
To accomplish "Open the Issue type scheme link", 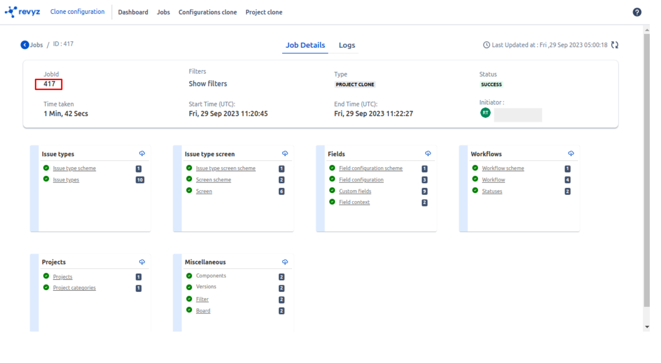I will coord(74,169).
